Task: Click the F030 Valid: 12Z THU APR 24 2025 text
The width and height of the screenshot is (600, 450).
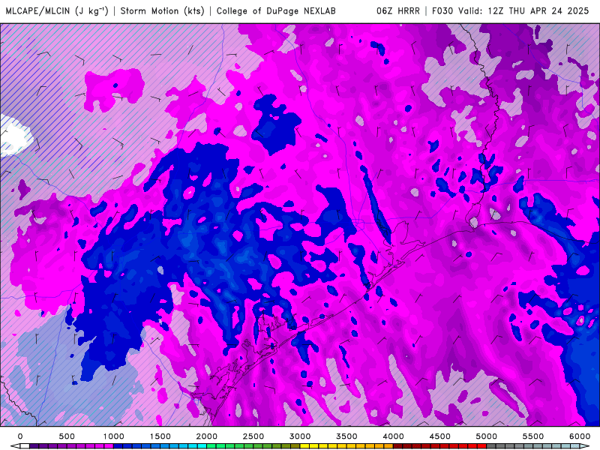Action: tap(511, 11)
